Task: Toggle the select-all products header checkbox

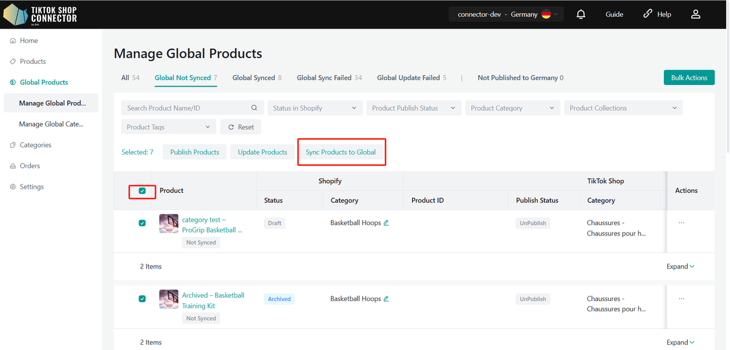Action: (142, 191)
